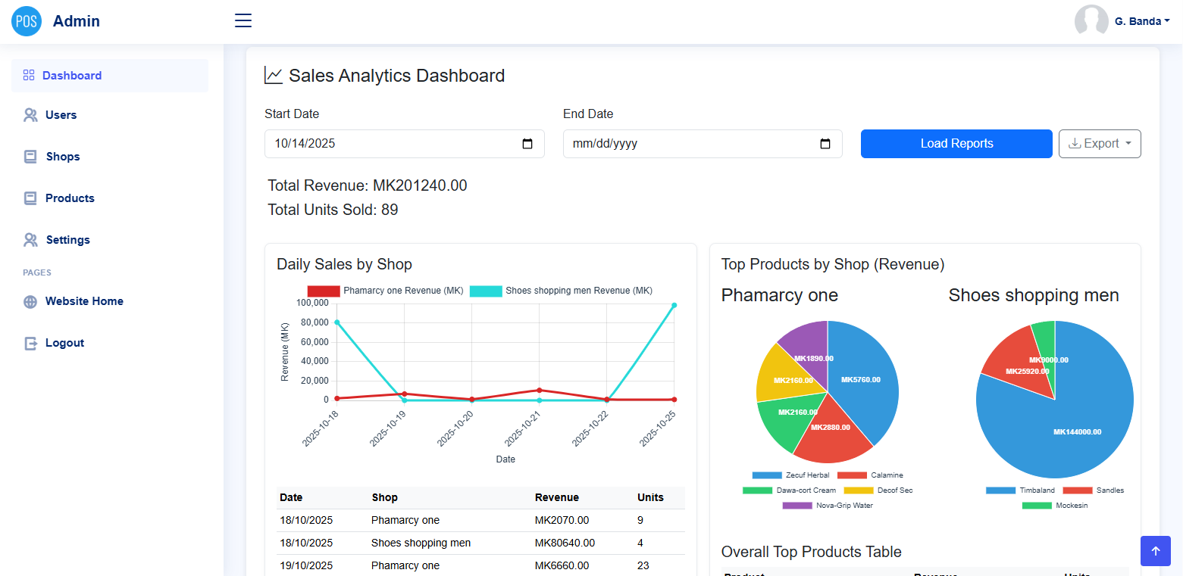Click the POS logo icon
This screenshot has height=576, width=1183.
pyautogui.click(x=27, y=21)
